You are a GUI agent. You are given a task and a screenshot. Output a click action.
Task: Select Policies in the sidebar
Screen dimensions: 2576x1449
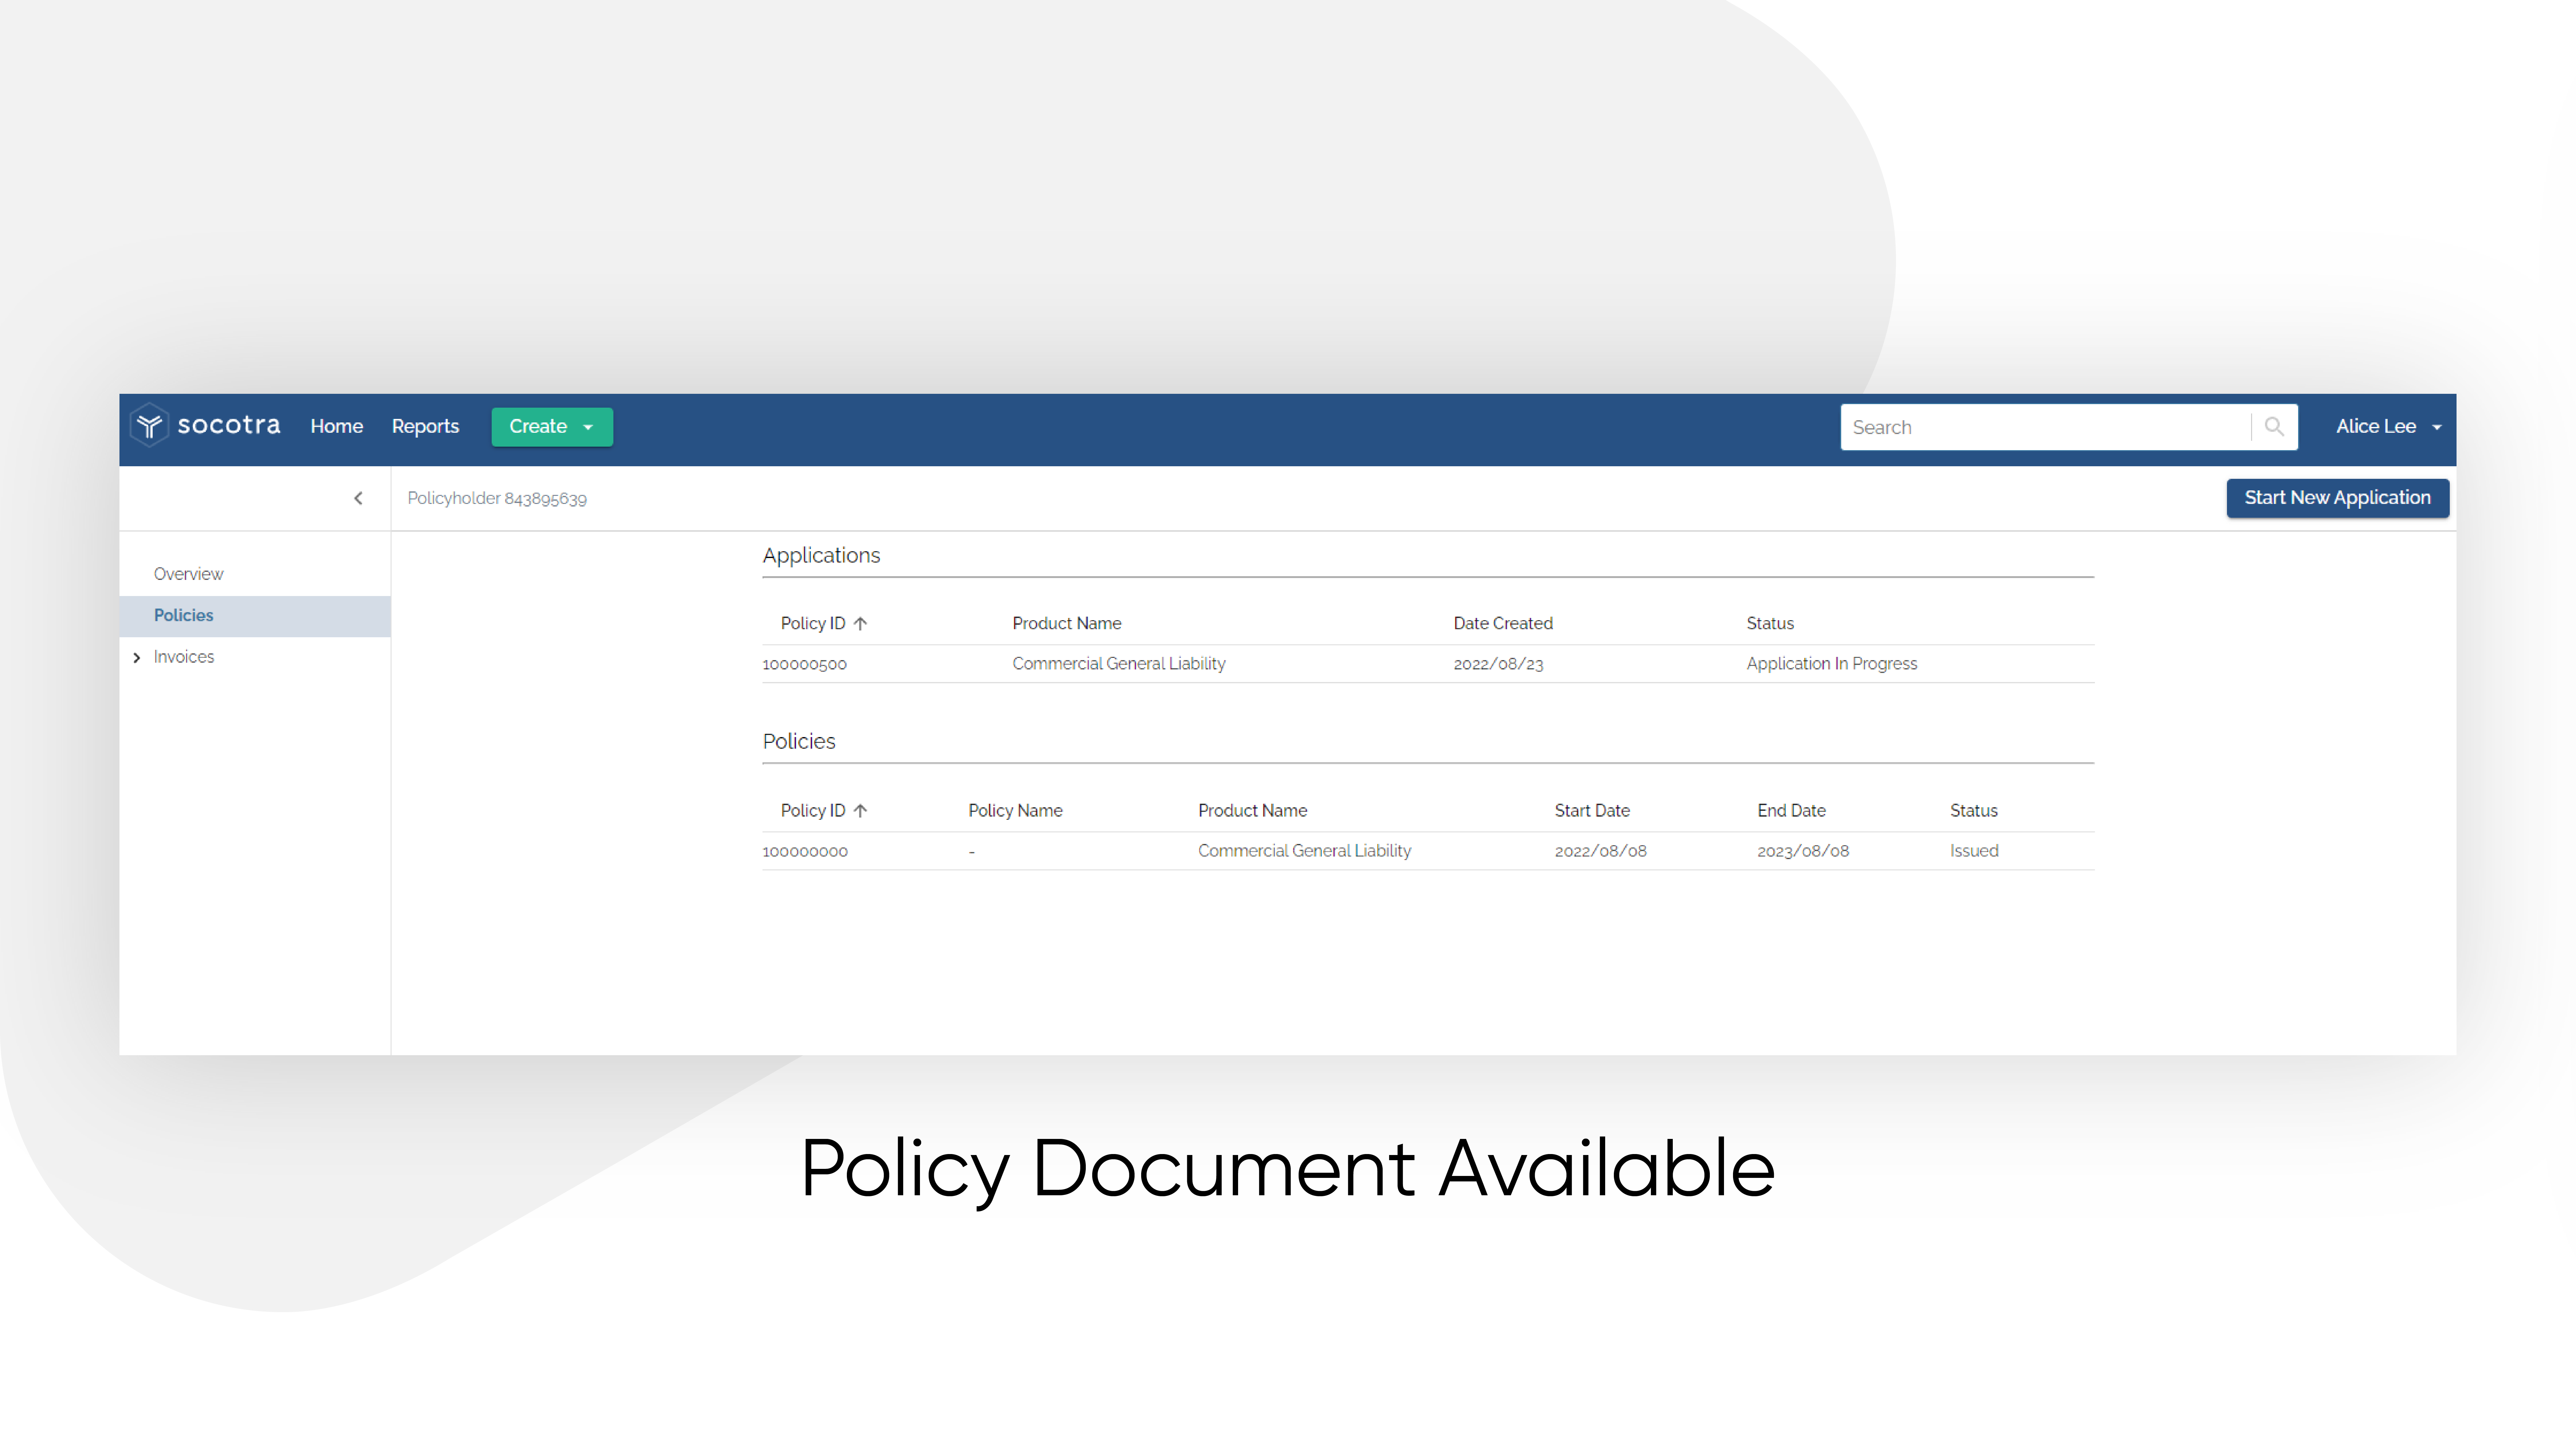183,615
